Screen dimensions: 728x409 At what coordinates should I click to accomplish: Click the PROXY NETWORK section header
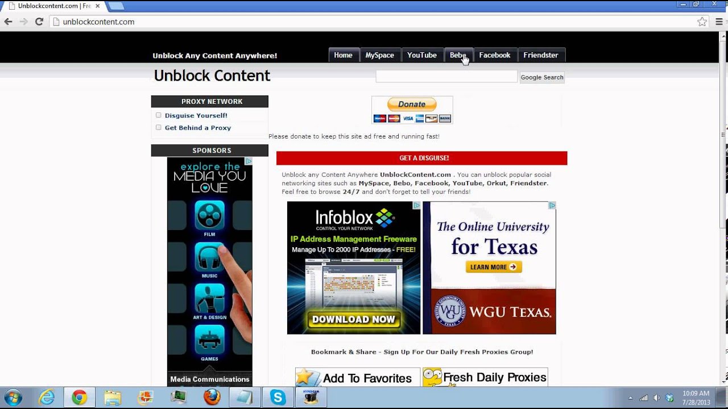pos(210,102)
